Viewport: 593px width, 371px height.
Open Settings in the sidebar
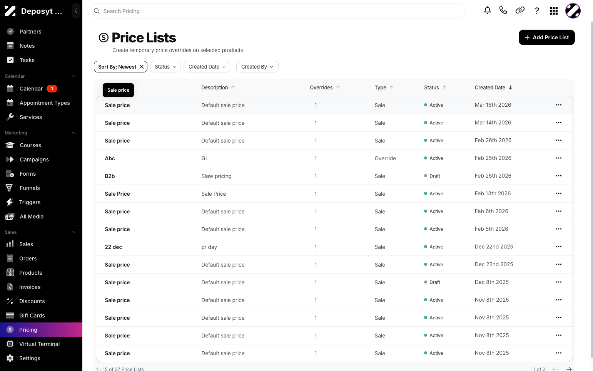41,358
